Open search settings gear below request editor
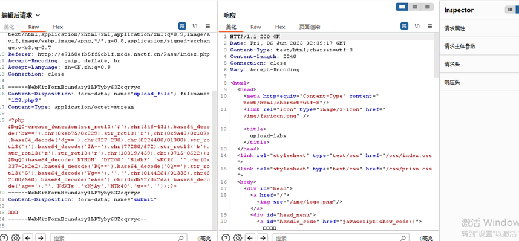Viewport: 519px width, 241px height. coord(15,238)
